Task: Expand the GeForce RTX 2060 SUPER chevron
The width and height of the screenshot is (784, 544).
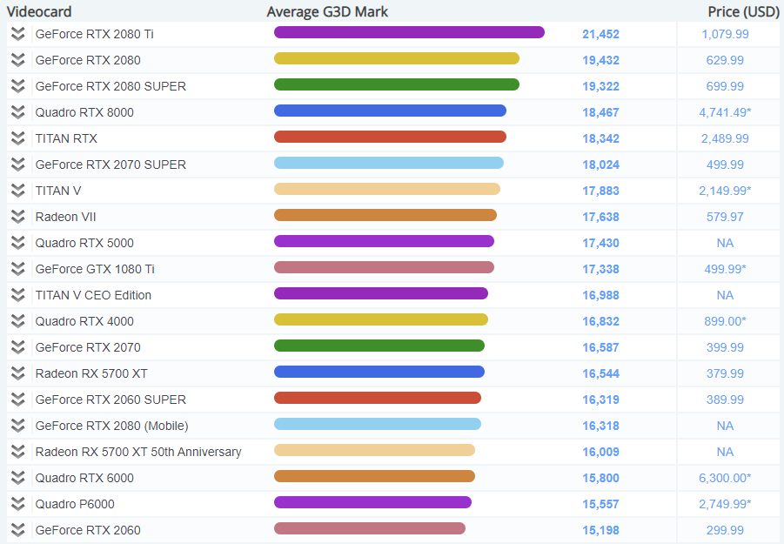Action: [x=18, y=400]
